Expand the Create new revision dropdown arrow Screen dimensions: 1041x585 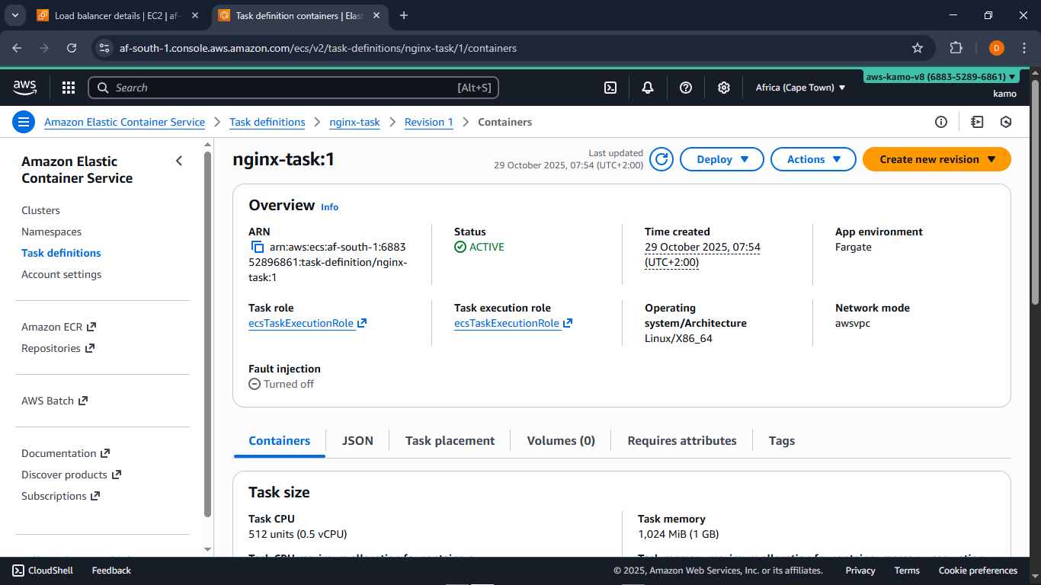tap(992, 159)
